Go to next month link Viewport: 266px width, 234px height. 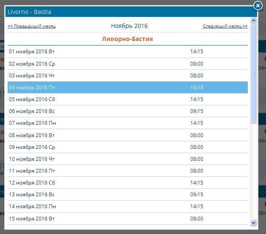(x=225, y=26)
